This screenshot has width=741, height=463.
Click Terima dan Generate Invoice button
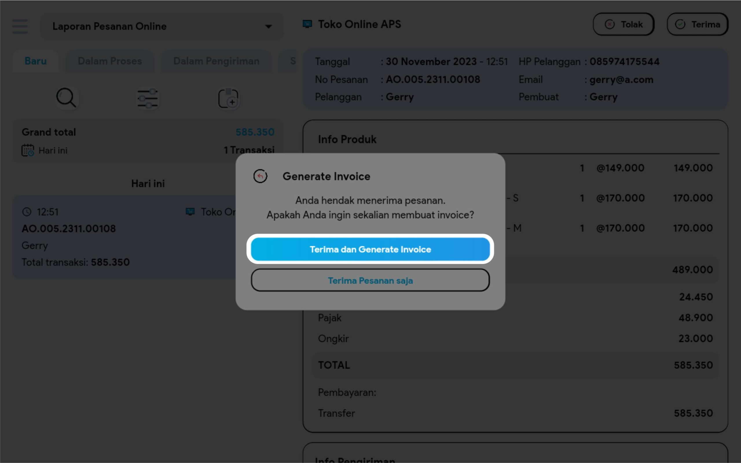click(370, 249)
